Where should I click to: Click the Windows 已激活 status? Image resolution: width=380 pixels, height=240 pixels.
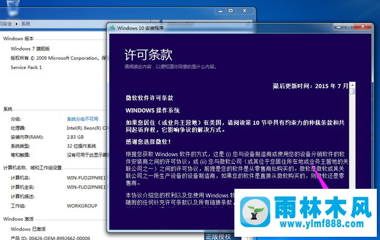28,229
